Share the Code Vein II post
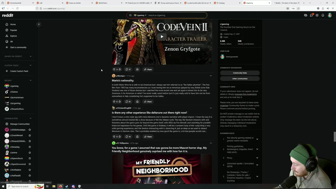Image resolution: width=336 pixels, height=189 pixels. (x=148, y=69)
